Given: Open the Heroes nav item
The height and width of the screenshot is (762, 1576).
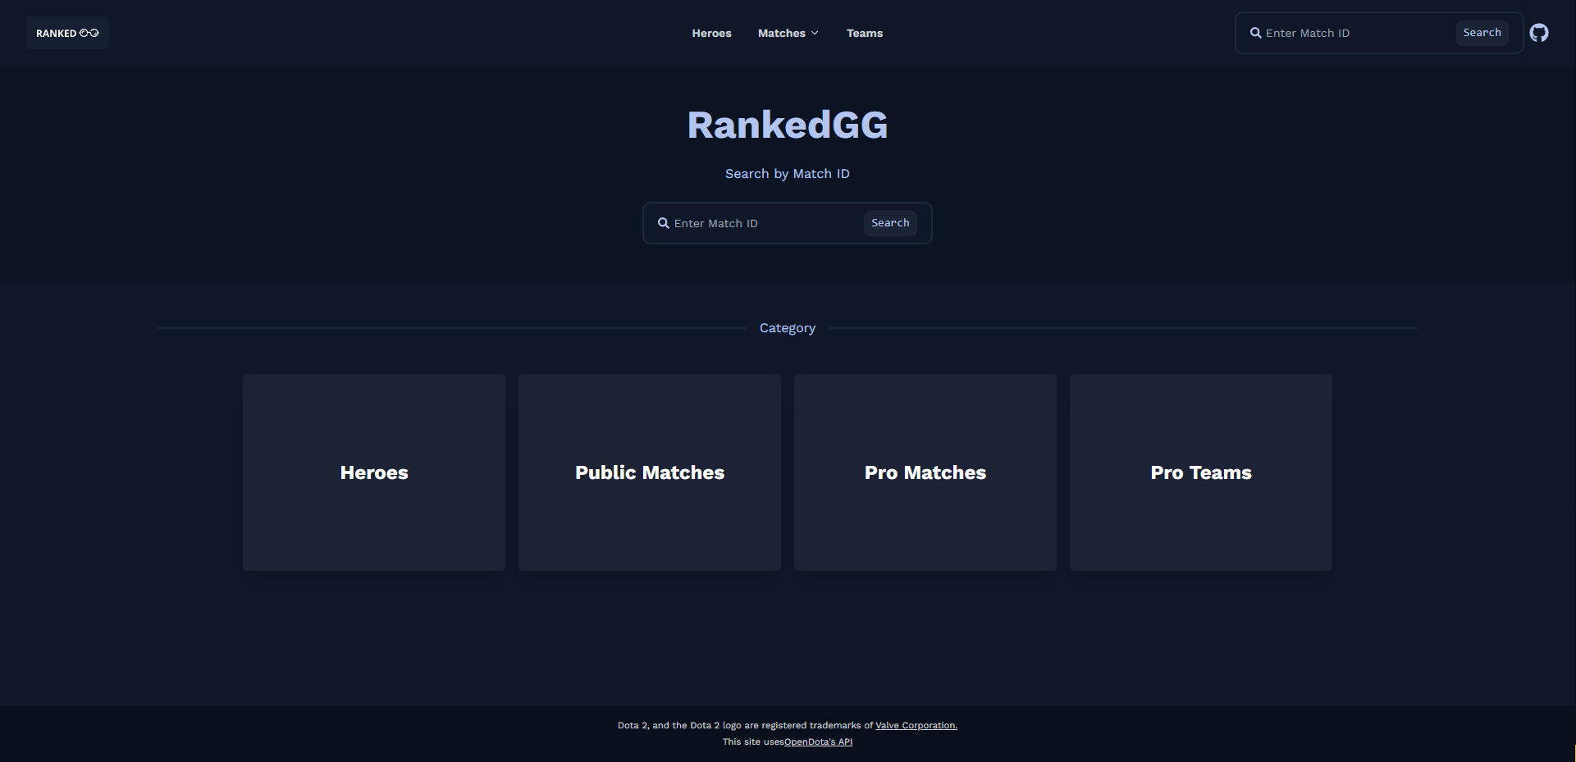Looking at the screenshot, I should 711,33.
